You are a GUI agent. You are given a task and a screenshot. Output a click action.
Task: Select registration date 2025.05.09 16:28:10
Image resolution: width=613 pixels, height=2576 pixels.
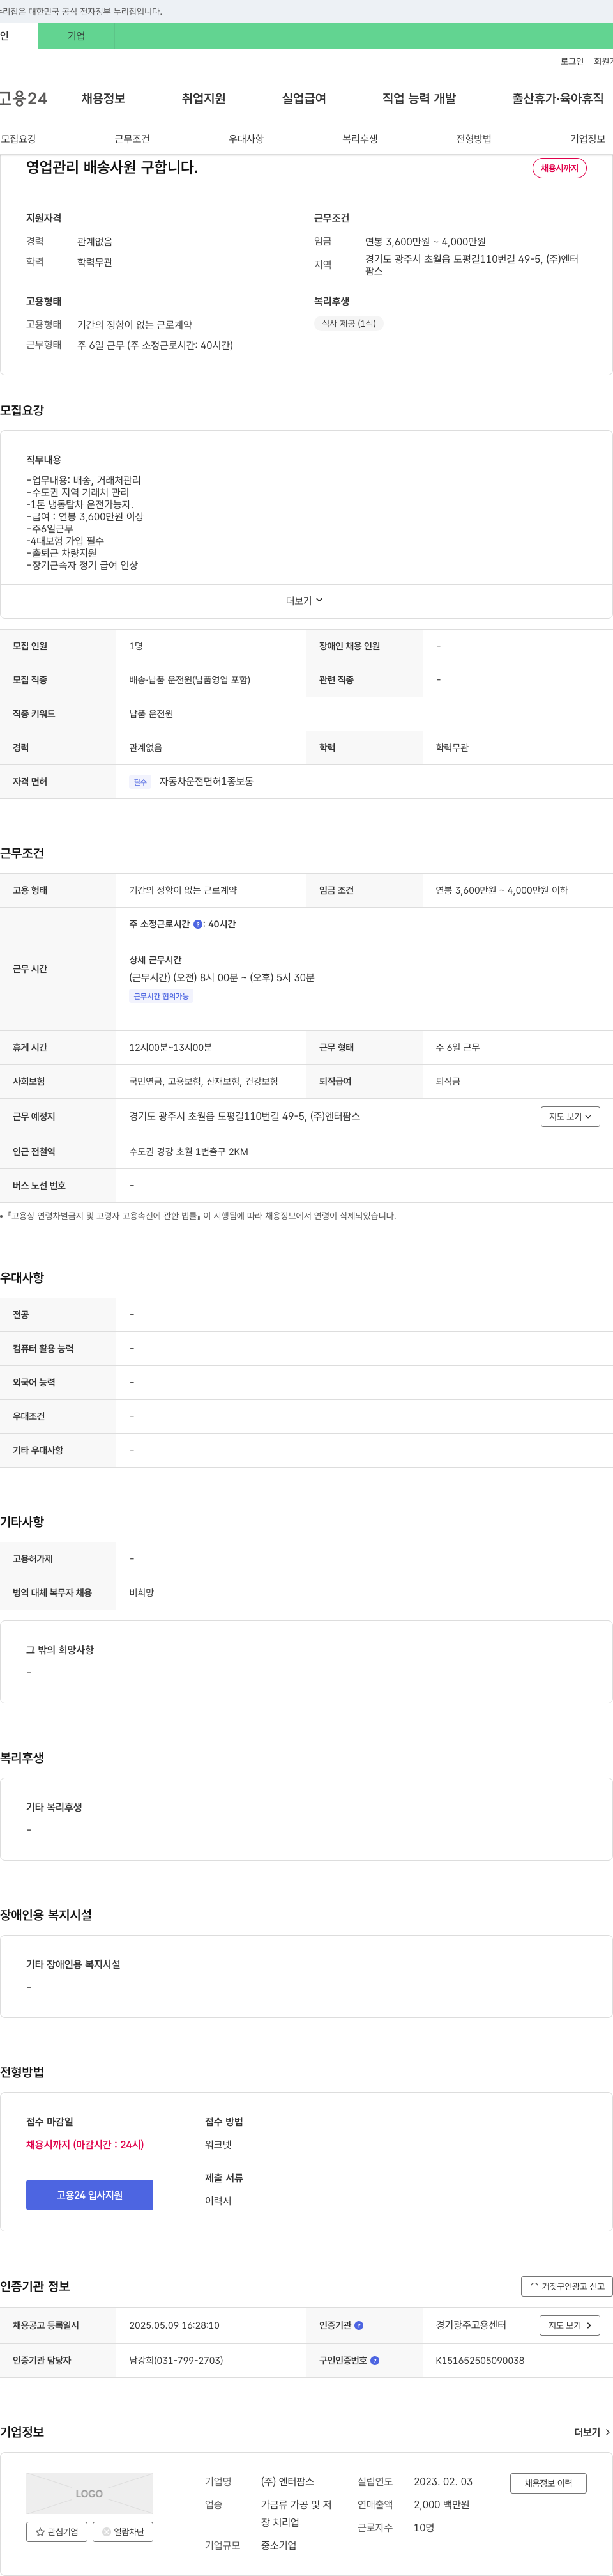pos(175,2325)
